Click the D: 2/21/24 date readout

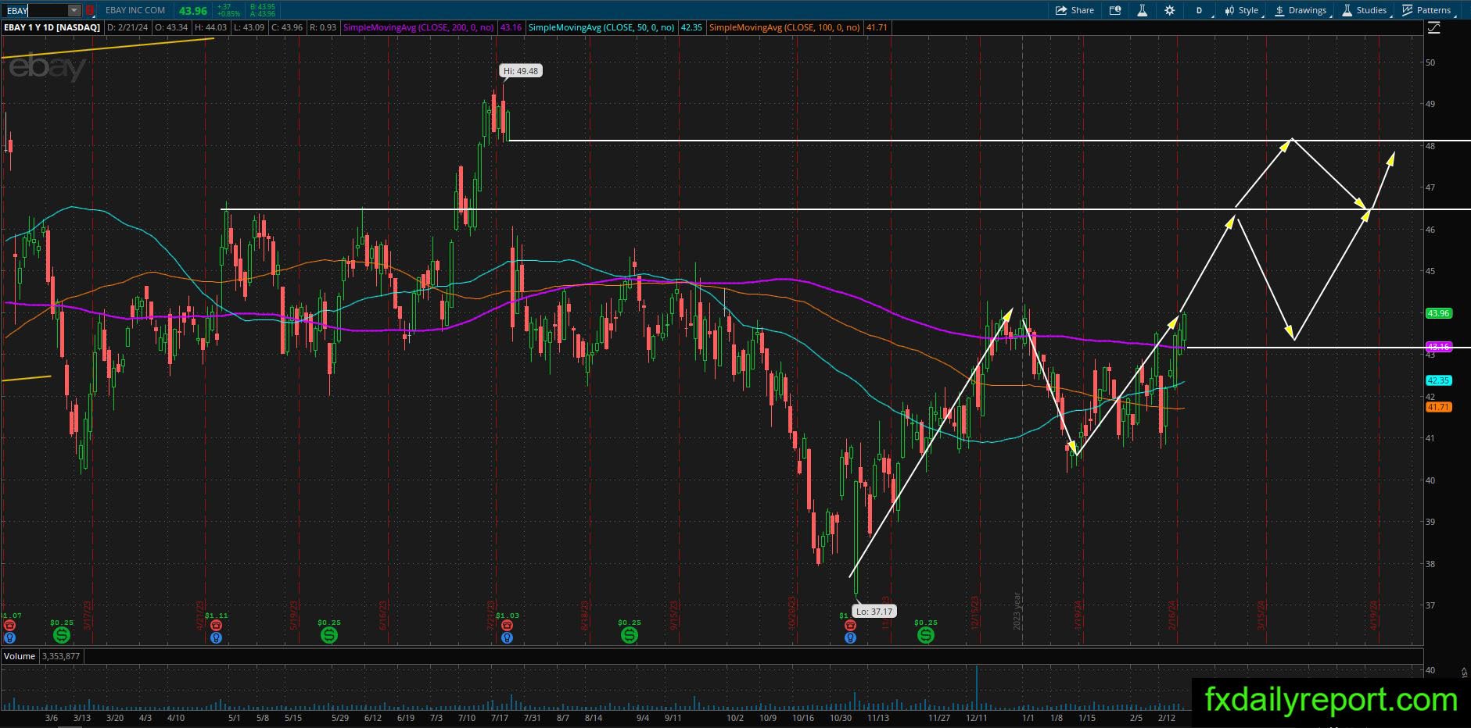click(127, 27)
